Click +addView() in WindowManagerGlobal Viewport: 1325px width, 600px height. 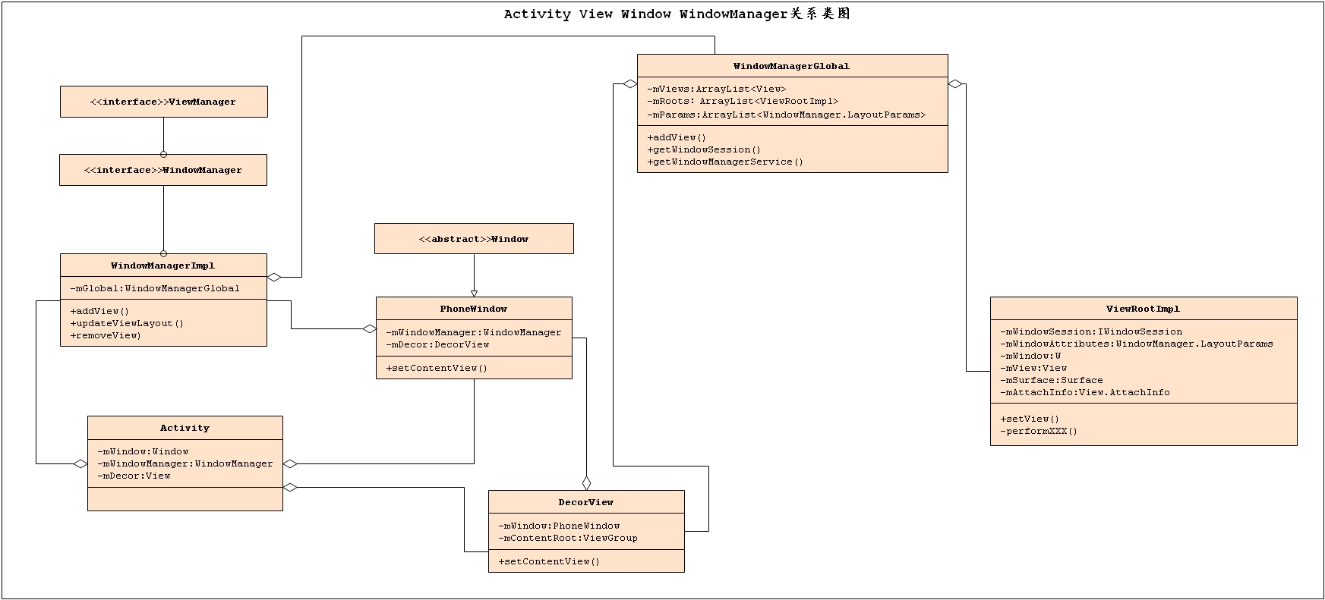(677, 137)
